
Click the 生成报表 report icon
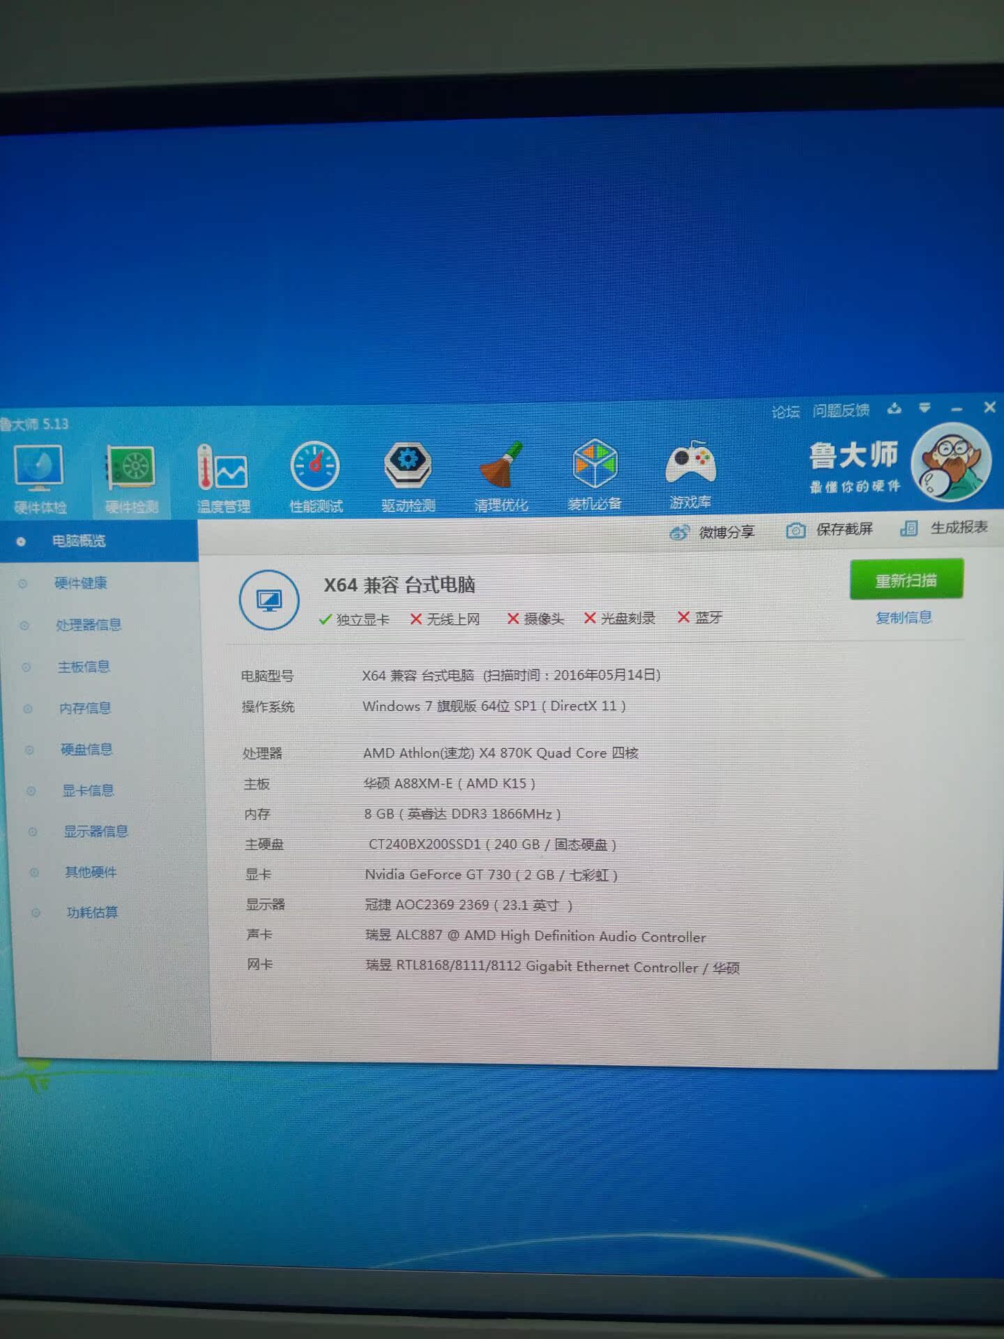(908, 529)
